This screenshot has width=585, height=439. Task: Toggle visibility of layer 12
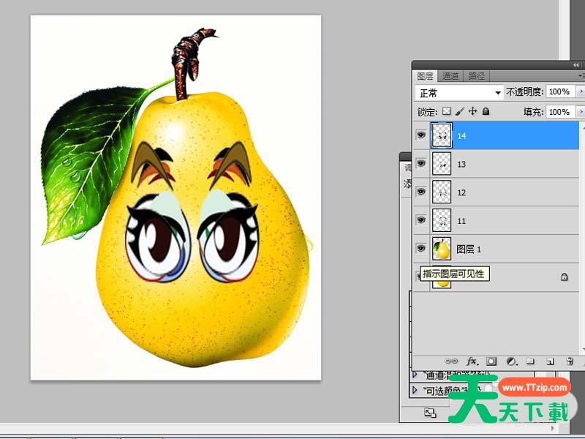pos(421,192)
